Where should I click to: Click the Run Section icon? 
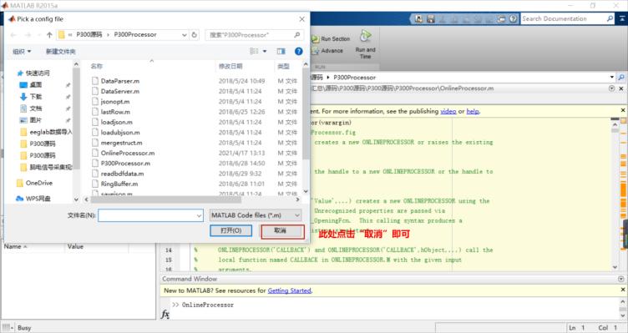click(315, 39)
